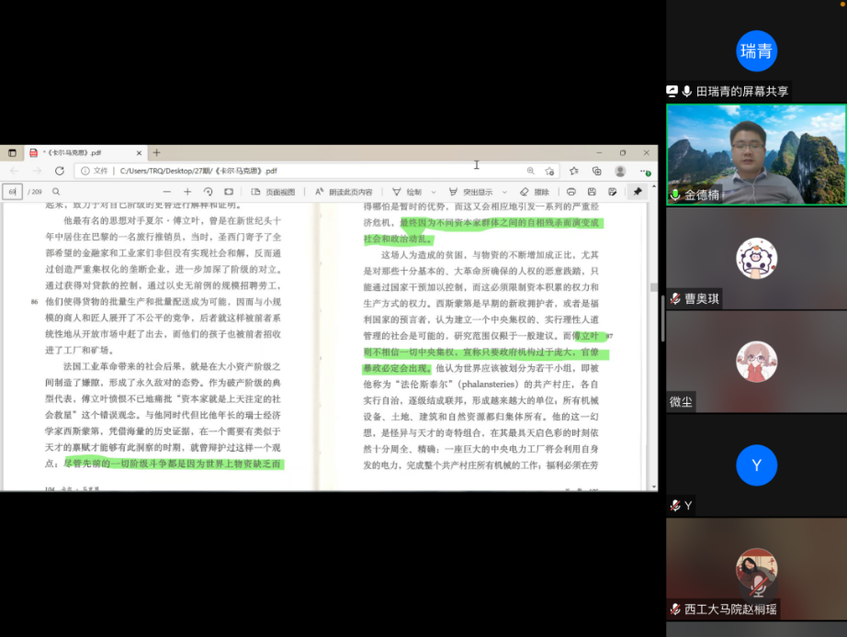Toggle the pin toolbar button

[x=638, y=192]
